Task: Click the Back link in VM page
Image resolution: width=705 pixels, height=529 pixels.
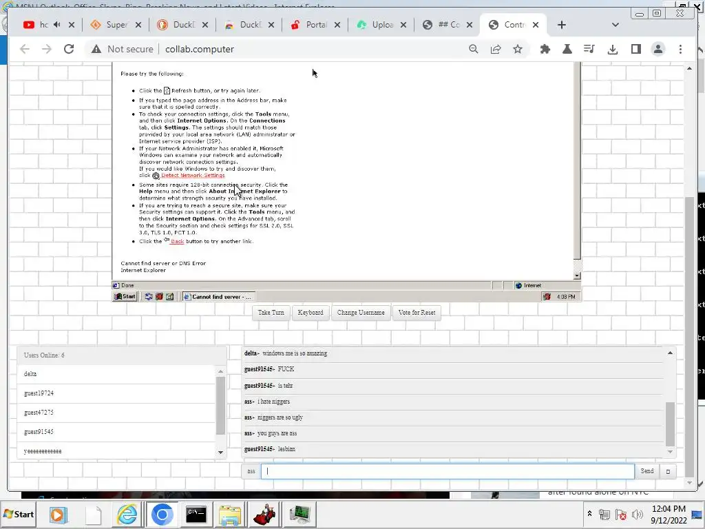Action: coord(177,242)
